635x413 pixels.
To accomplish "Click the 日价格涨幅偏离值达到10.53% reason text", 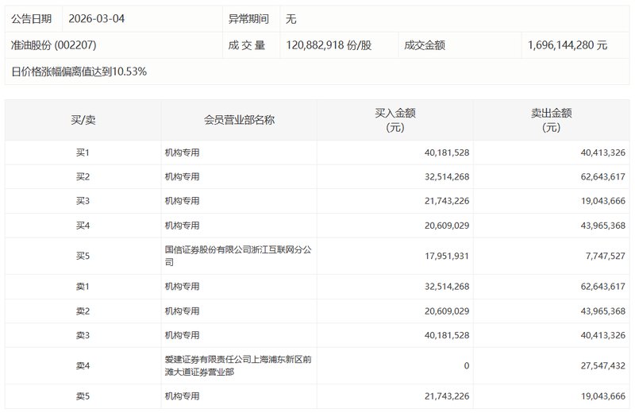I will click(79, 71).
